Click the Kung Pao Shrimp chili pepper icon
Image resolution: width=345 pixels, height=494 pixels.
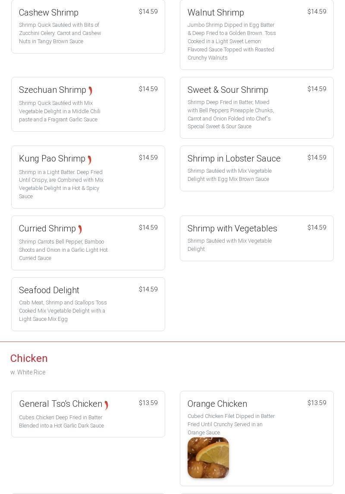[90, 160]
